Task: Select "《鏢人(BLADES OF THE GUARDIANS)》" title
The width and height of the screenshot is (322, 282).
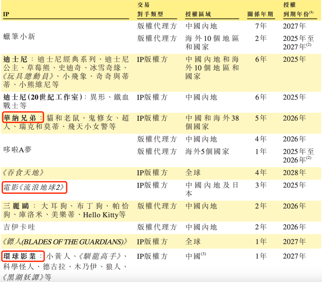Action: point(65,242)
